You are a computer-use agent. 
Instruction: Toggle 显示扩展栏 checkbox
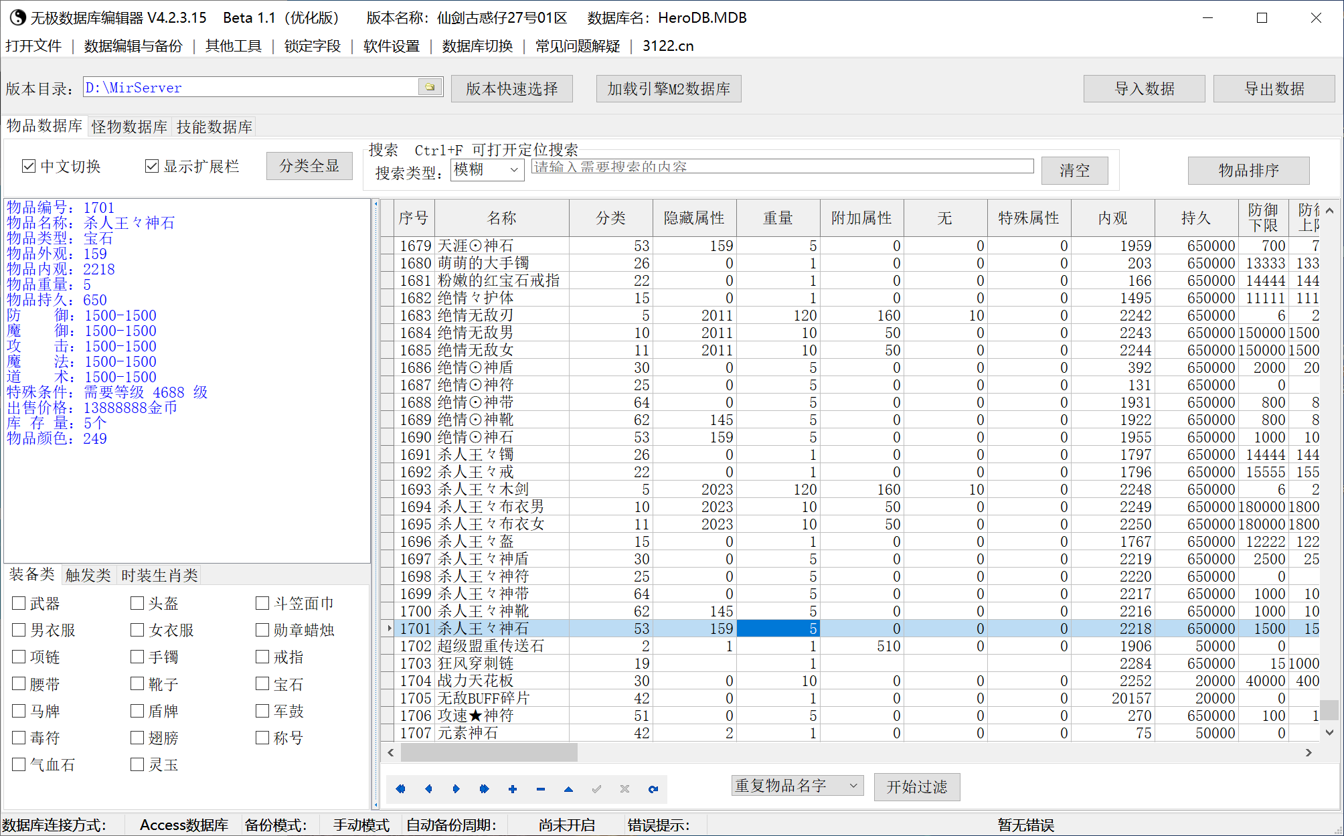[x=152, y=166]
